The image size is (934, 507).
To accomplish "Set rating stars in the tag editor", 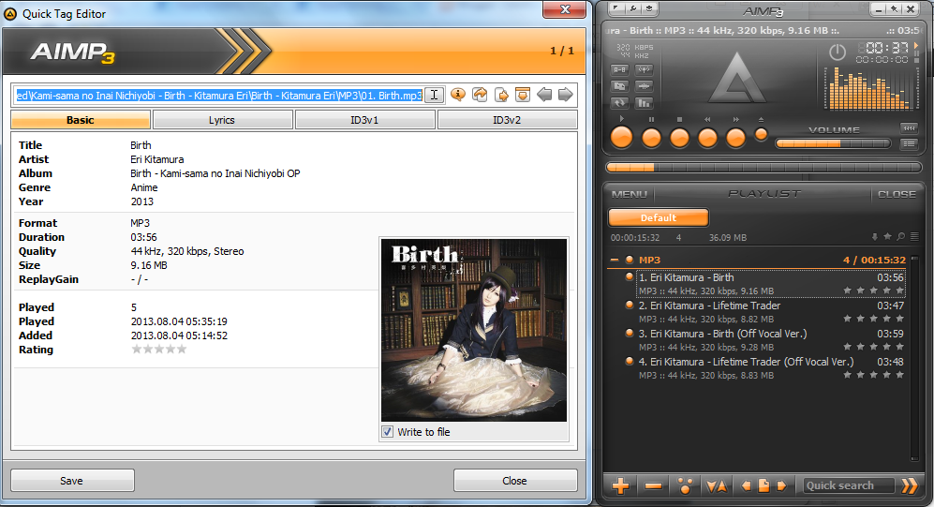I will click(x=159, y=350).
